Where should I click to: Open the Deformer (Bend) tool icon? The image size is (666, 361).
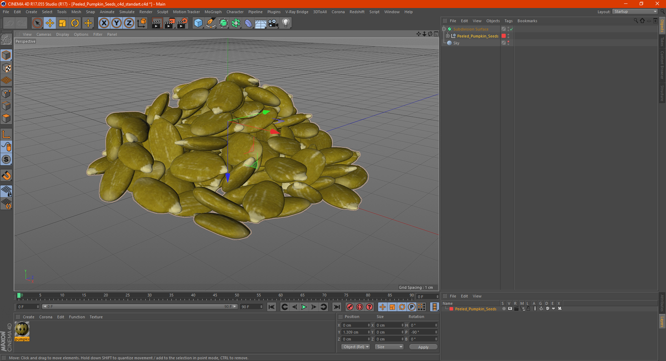click(248, 23)
